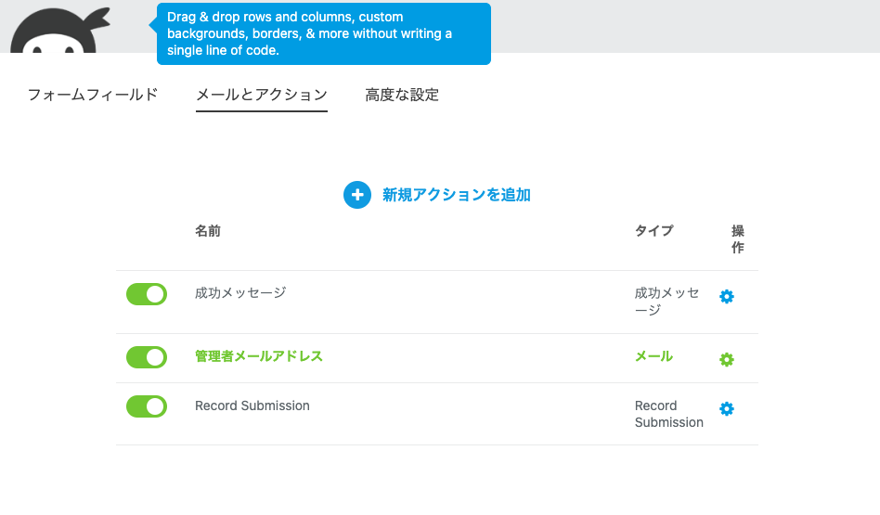Open settings gear for 成功メッセージ action
Viewport: 880px width, 515px height.
(727, 297)
